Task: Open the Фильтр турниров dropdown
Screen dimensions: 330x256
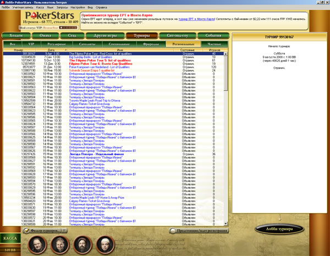Action: tap(44, 231)
